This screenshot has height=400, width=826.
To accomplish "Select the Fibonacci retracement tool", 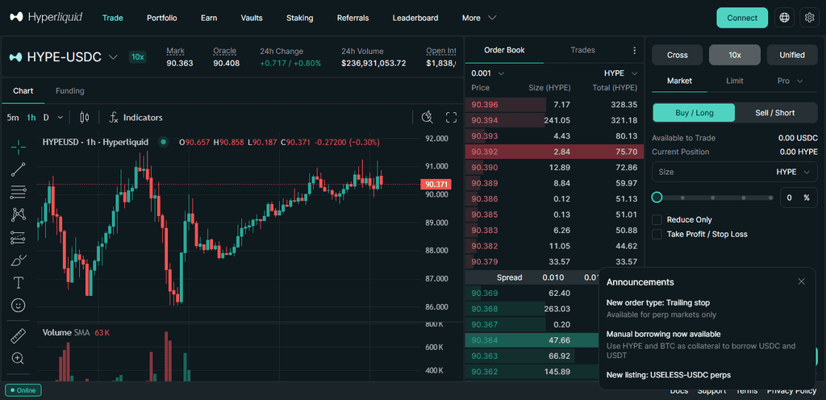I will click(19, 192).
